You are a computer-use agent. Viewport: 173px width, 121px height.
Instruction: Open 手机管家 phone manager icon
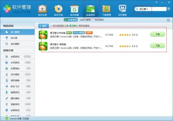[x=123, y=8]
